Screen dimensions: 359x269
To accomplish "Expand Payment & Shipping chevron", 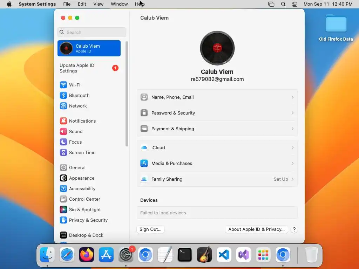I will [292, 129].
